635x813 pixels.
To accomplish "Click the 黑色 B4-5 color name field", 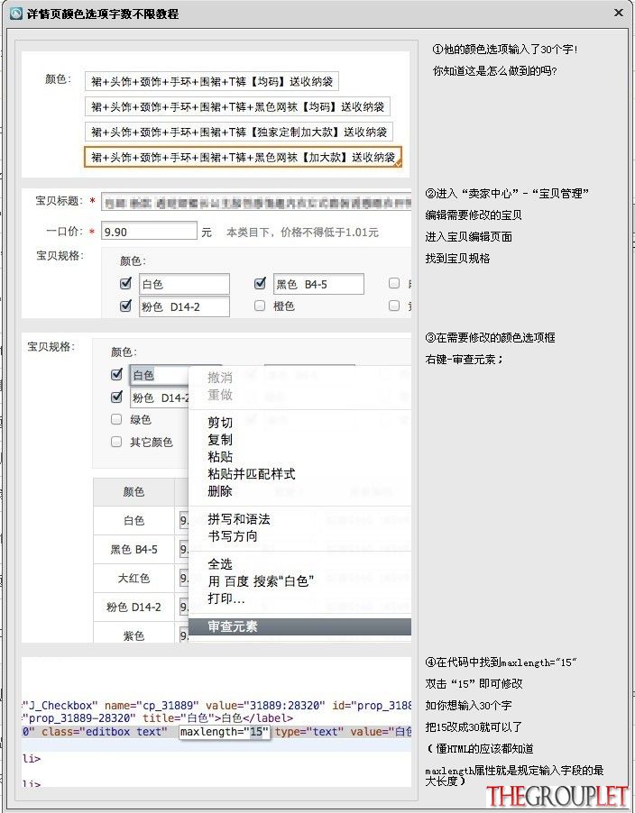I will pyautogui.click(x=318, y=284).
